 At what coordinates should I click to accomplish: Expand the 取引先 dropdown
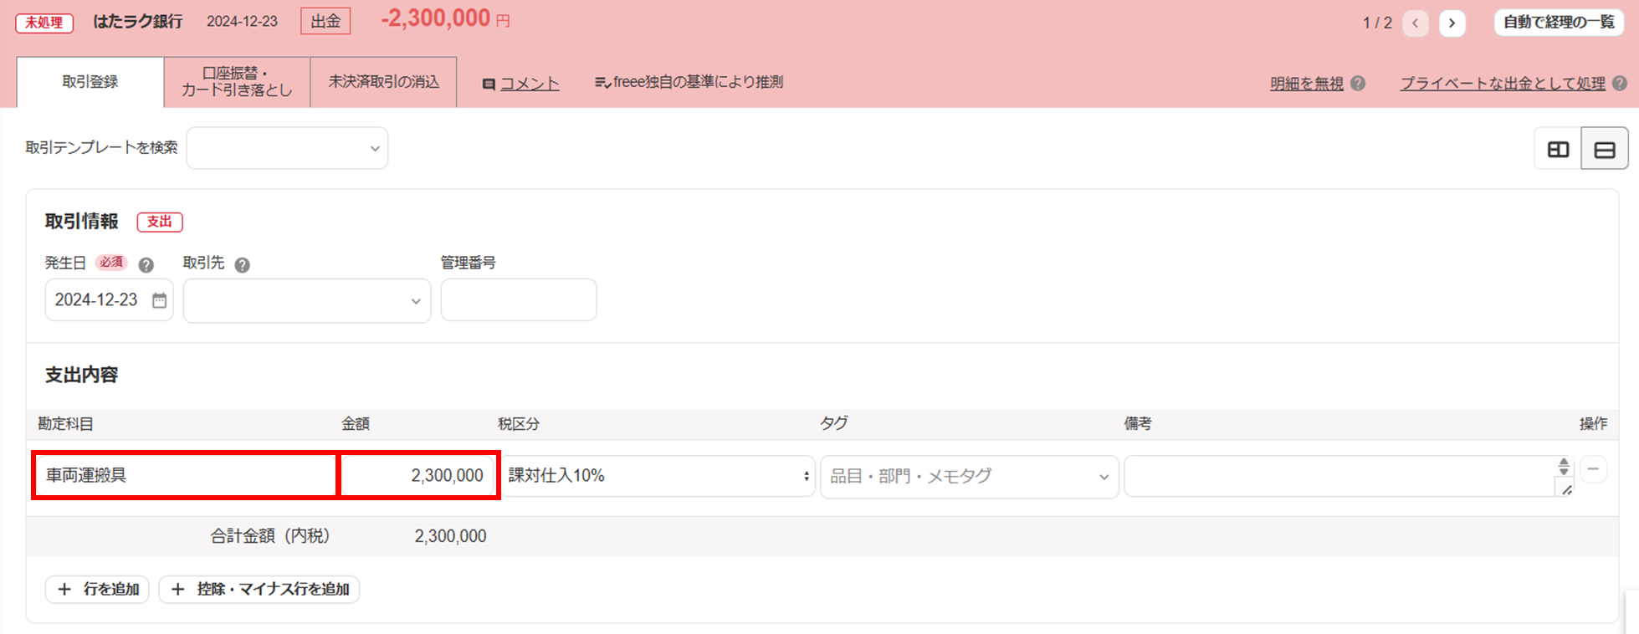pos(306,300)
